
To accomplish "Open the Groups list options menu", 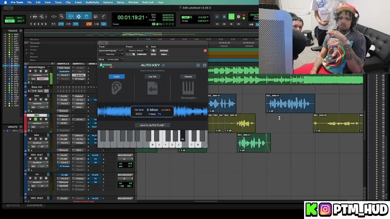I will [x=21, y=127].
